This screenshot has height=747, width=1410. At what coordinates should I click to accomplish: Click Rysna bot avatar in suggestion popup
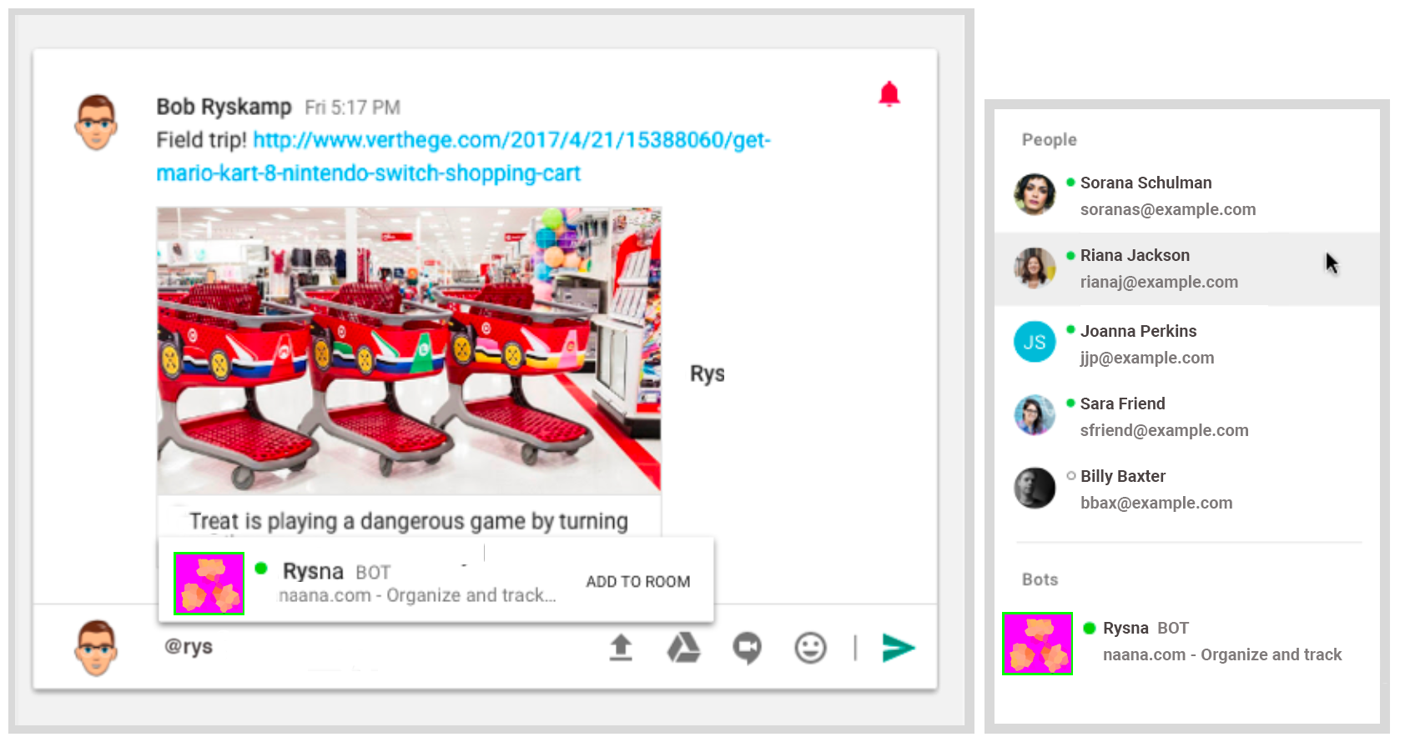tap(209, 584)
